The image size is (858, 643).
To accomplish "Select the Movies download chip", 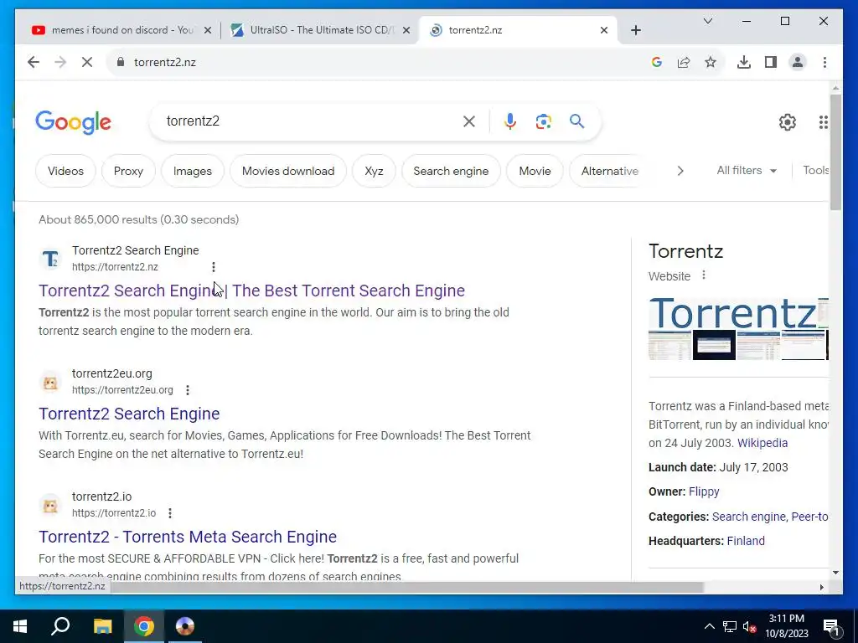I will [288, 171].
